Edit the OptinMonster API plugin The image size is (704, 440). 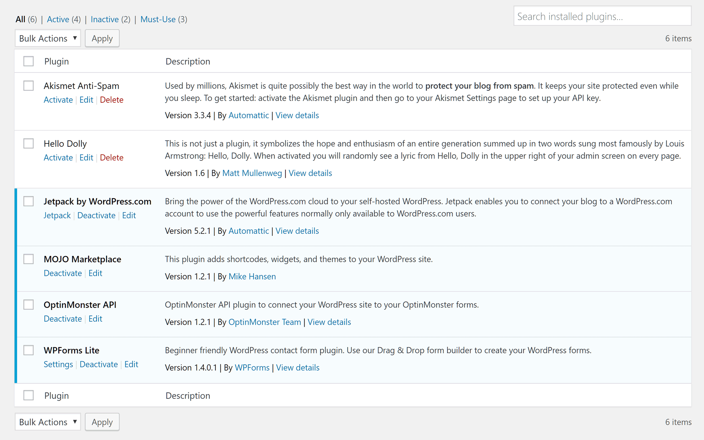95,319
